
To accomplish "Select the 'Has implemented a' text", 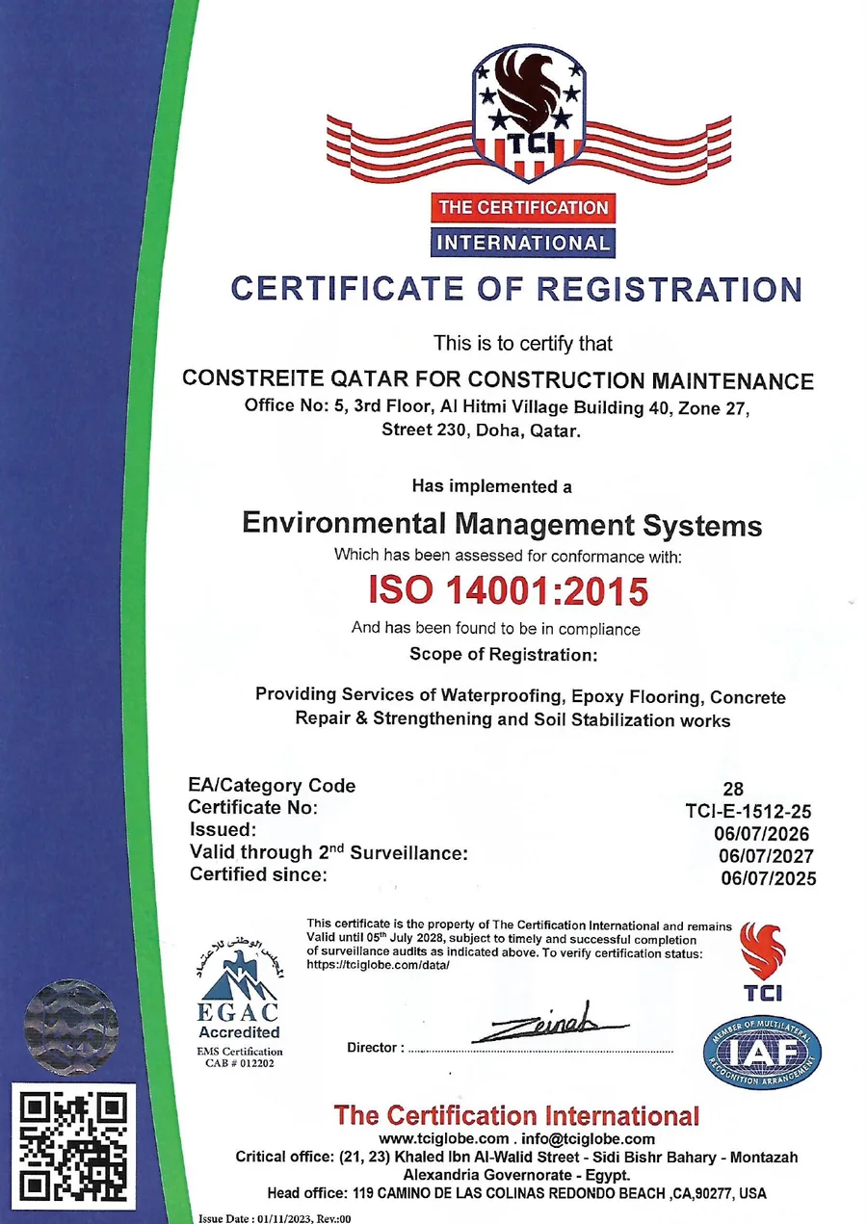I will tap(491, 486).
